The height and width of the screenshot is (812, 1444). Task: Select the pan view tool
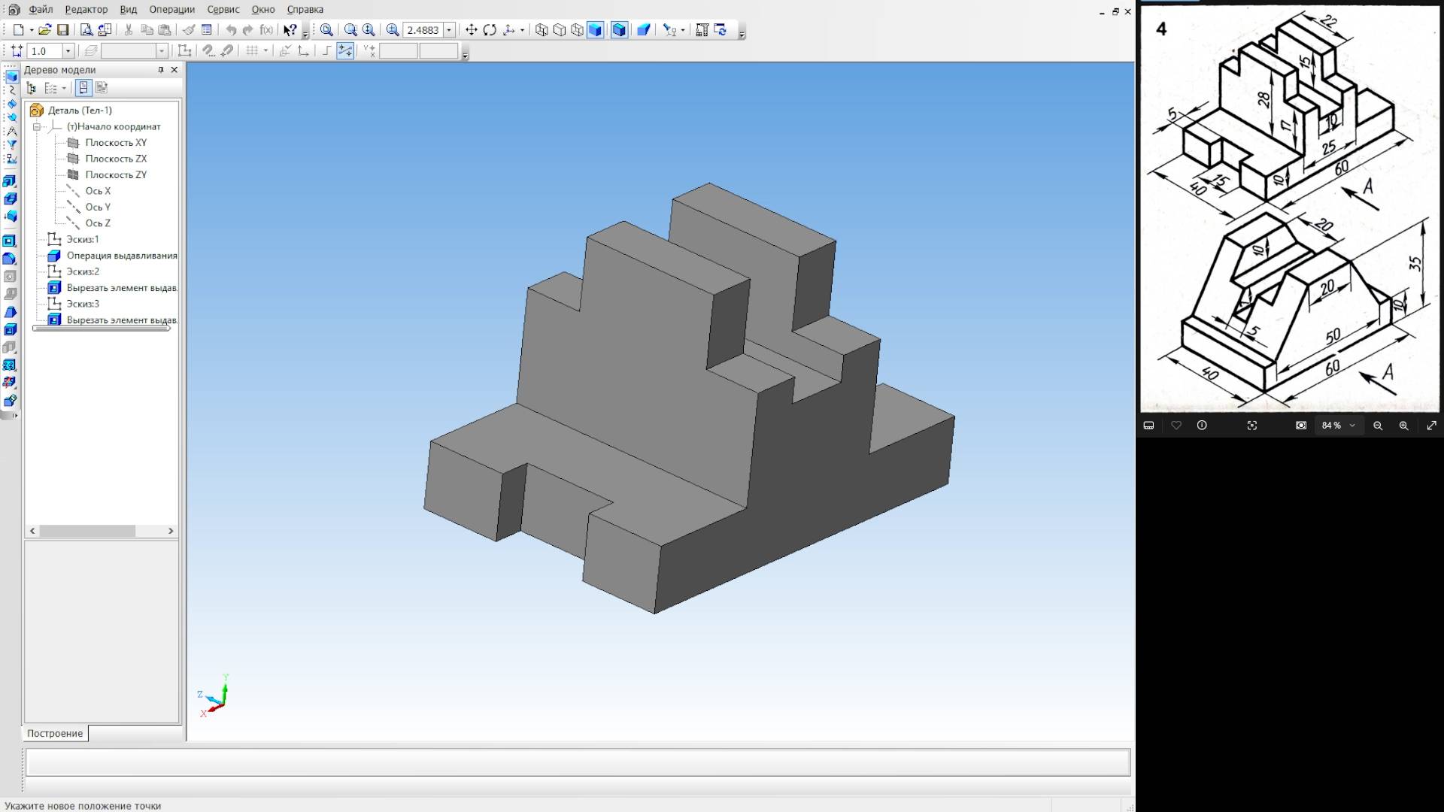pyautogui.click(x=472, y=30)
